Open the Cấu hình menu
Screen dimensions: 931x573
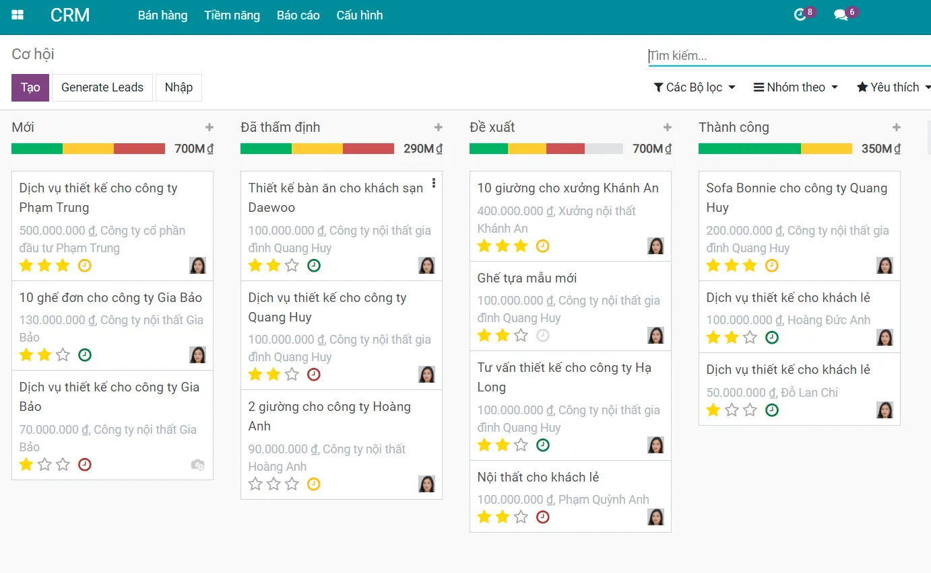pyautogui.click(x=360, y=15)
